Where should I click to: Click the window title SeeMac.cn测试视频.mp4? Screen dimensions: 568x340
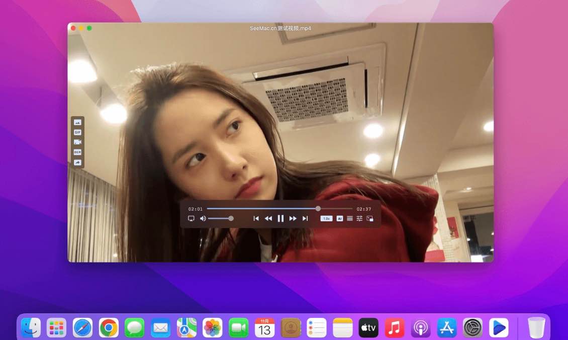click(x=280, y=28)
